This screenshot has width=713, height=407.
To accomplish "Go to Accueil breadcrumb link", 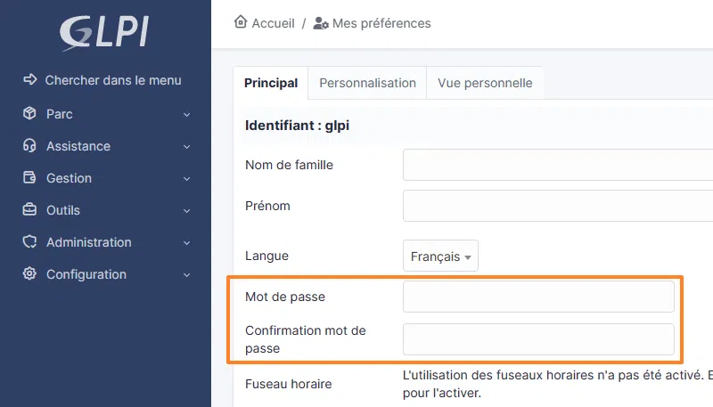I will (273, 23).
